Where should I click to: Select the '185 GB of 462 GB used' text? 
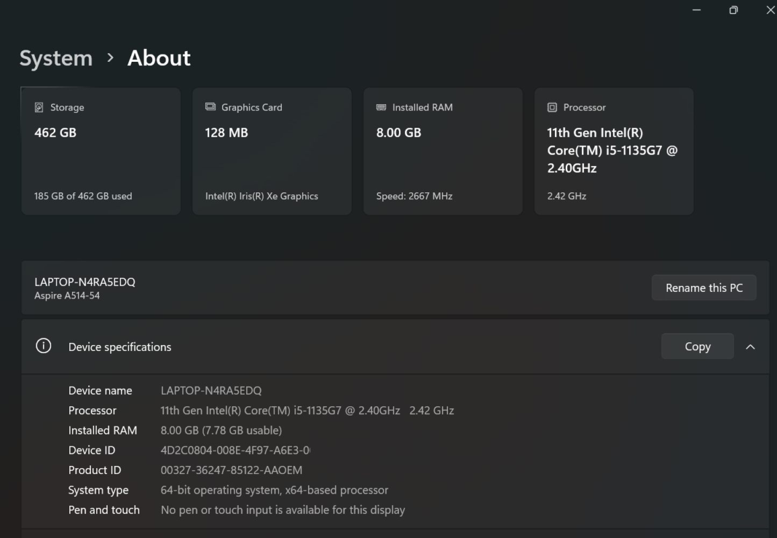pyautogui.click(x=83, y=196)
